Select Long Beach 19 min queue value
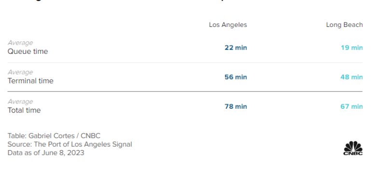 [352, 48]
